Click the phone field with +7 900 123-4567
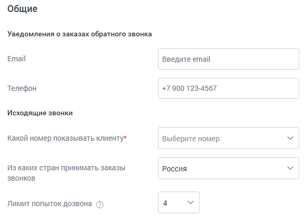307x217 pixels. (x=229, y=88)
